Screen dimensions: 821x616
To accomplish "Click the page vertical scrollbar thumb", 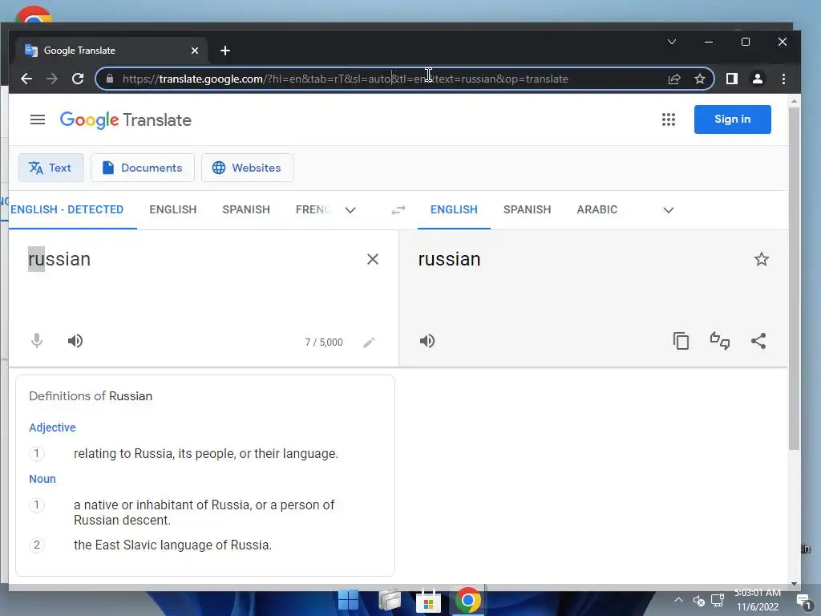I will pyautogui.click(x=794, y=278).
